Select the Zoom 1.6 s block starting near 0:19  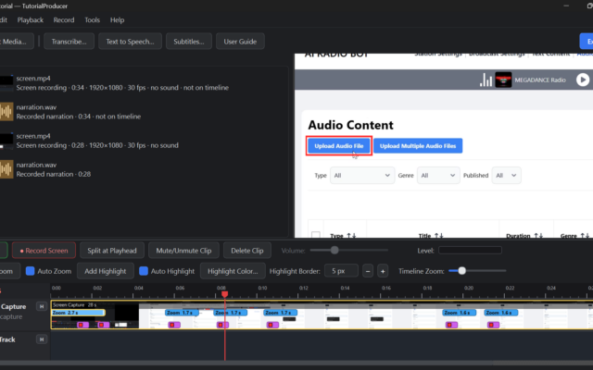click(460, 313)
